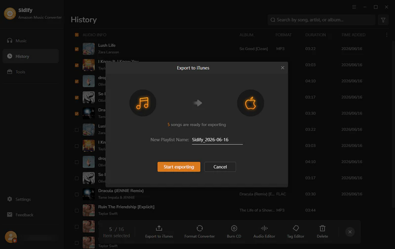Uncheck the checked 03:17 row checkbox
Screen dimensions: 395x249
[x=77, y=97]
